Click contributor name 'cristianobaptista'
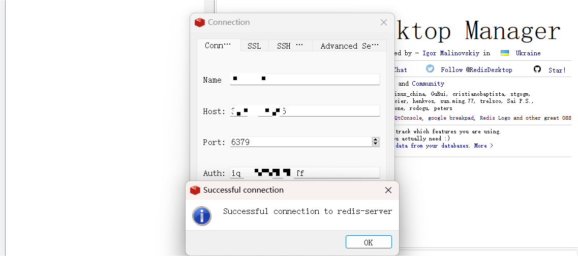The height and width of the screenshot is (256, 578). tap(478, 94)
